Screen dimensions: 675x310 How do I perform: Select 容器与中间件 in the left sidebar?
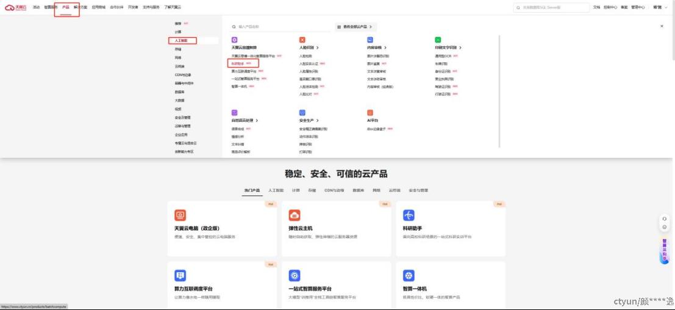(184, 83)
